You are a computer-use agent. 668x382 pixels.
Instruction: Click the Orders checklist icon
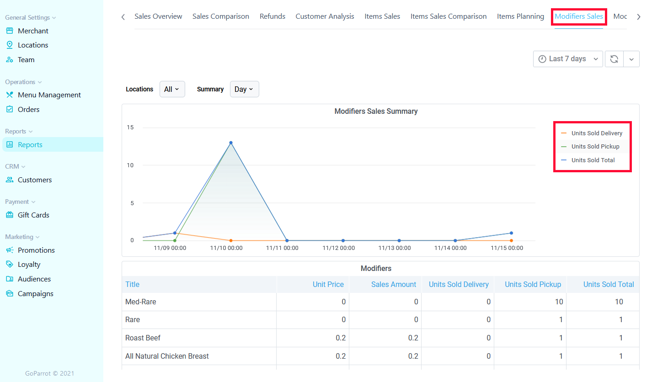tap(10, 109)
